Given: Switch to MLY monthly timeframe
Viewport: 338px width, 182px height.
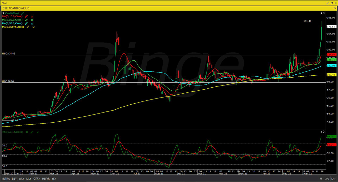Looking at the screenshot, I should pos(29,179).
